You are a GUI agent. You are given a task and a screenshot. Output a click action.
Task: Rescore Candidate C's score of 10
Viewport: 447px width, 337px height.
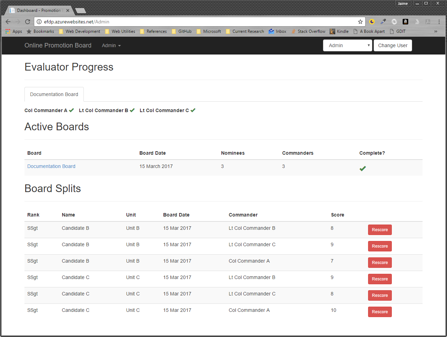coord(380,312)
